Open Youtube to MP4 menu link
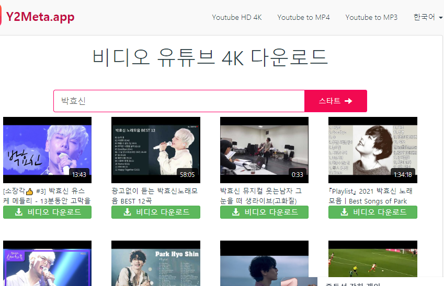This screenshot has width=444, height=286. [x=303, y=18]
